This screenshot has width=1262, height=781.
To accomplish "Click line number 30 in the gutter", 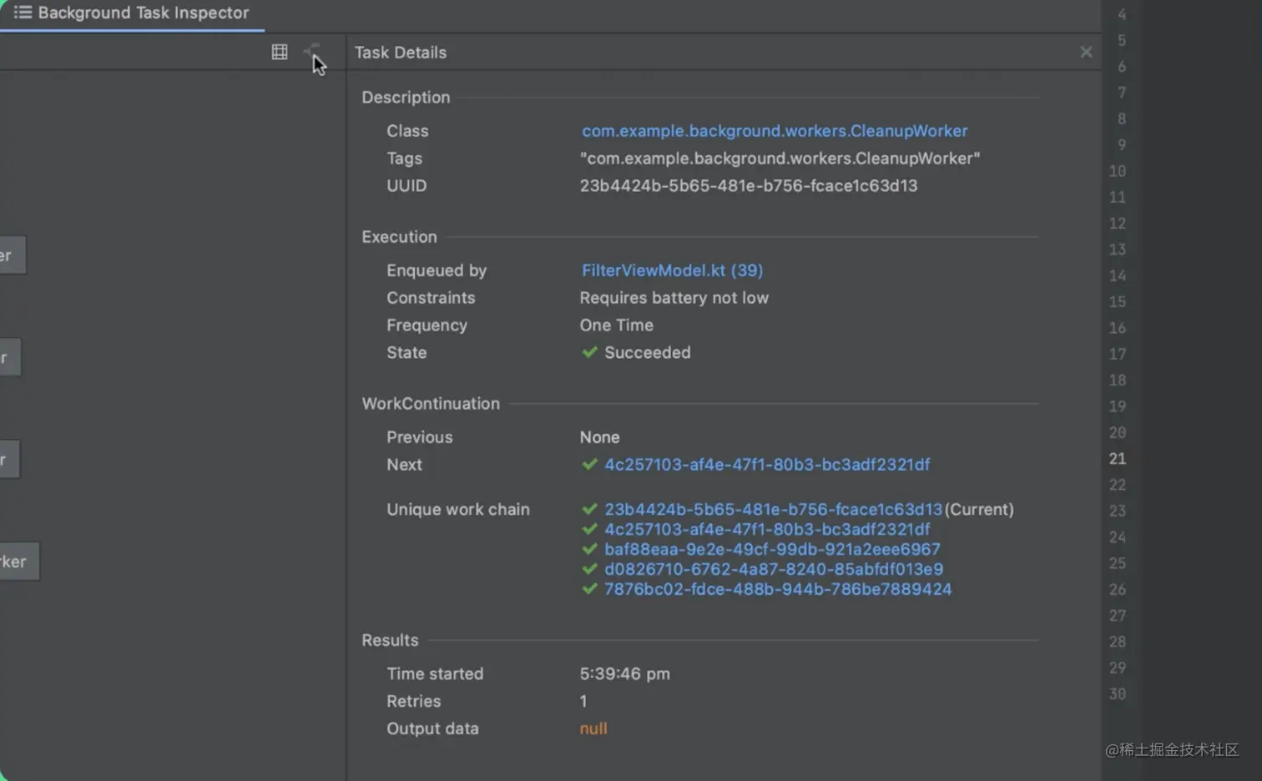I will (x=1117, y=694).
